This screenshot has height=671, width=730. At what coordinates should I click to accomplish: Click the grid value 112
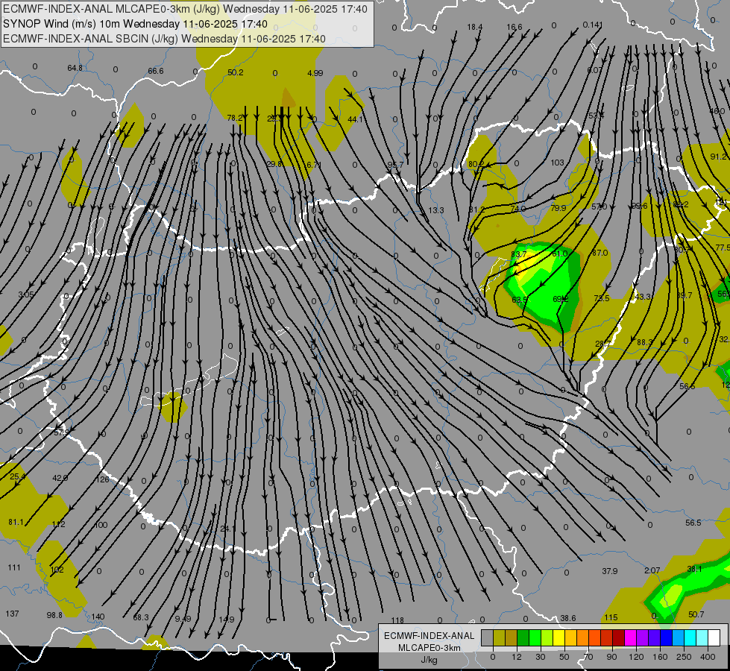tap(59, 524)
